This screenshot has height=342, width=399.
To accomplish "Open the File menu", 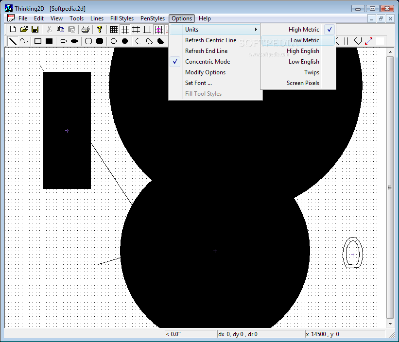I will pyautogui.click(x=23, y=18).
